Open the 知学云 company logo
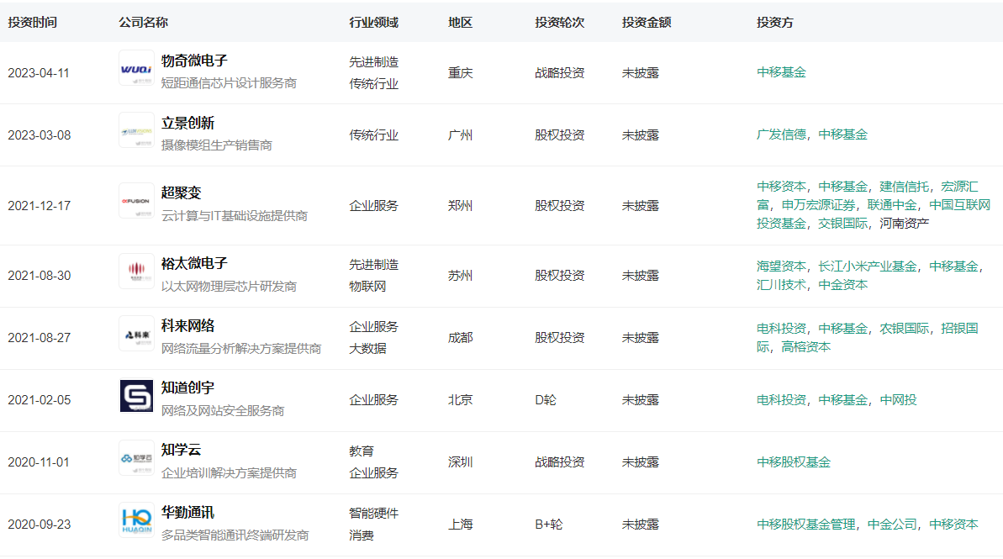Screen dimensions: 1003x559 pos(136,457)
